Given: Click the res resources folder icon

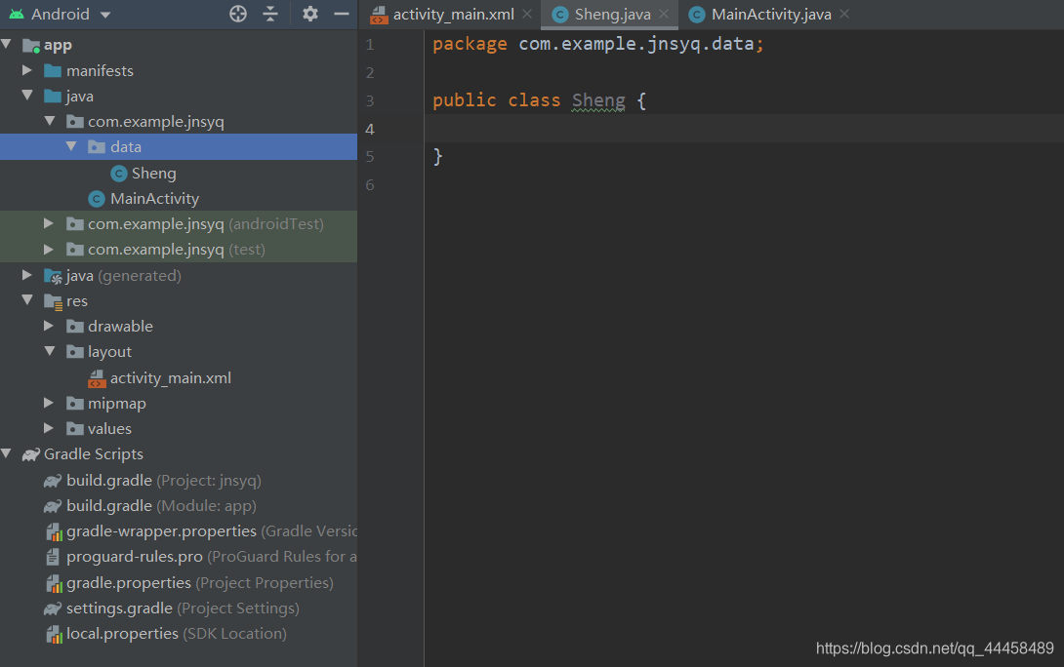Looking at the screenshot, I should click(x=53, y=301).
